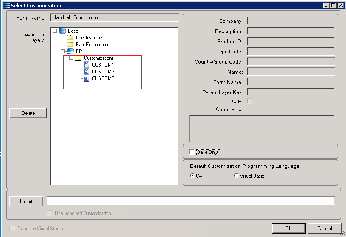Click the Customizations folder icon
This screenshot has width=346, height=237.
coord(78,58)
